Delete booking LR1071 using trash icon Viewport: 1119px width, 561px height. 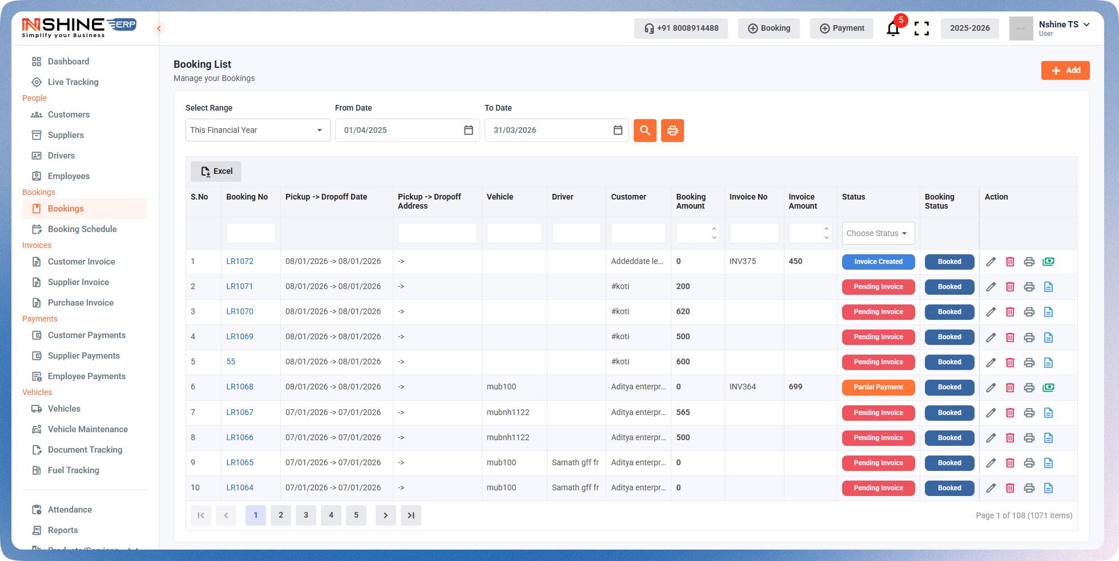click(1010, 287)
